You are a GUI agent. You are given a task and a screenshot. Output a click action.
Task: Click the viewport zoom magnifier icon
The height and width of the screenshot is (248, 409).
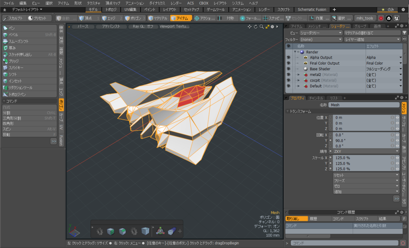click(x=261, y=27)
